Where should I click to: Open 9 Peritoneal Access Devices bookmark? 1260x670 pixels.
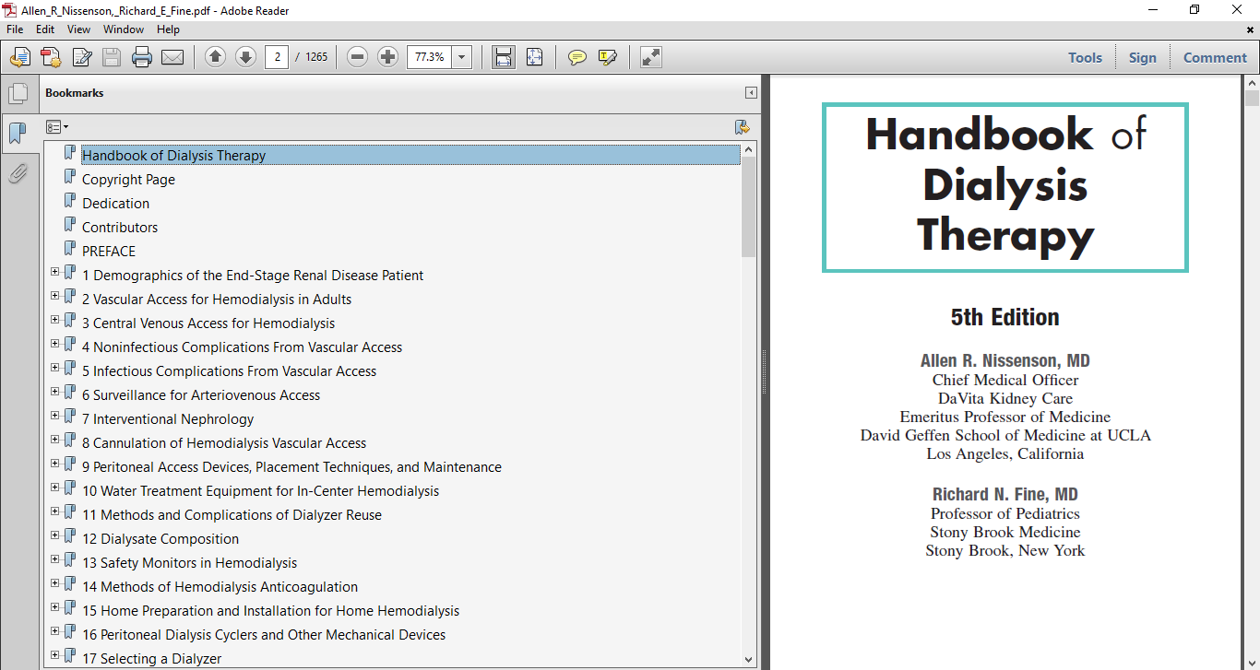(291, 467)
